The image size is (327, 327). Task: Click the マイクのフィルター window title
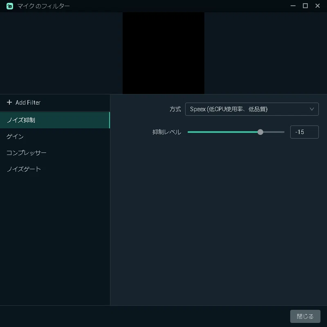pyautogui.click(x=43, y=6)
